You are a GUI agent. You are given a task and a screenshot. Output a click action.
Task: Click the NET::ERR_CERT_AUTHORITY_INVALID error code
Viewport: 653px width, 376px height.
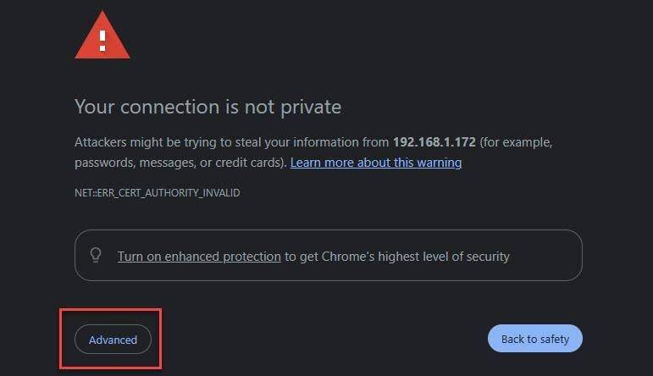click(158, 193)
